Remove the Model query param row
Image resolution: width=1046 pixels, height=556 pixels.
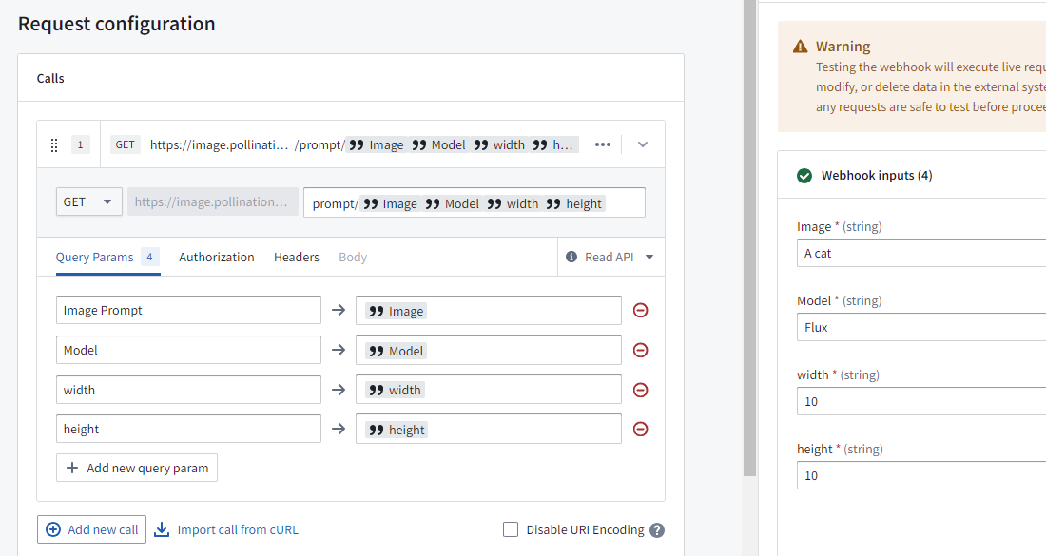pos(641,351)
